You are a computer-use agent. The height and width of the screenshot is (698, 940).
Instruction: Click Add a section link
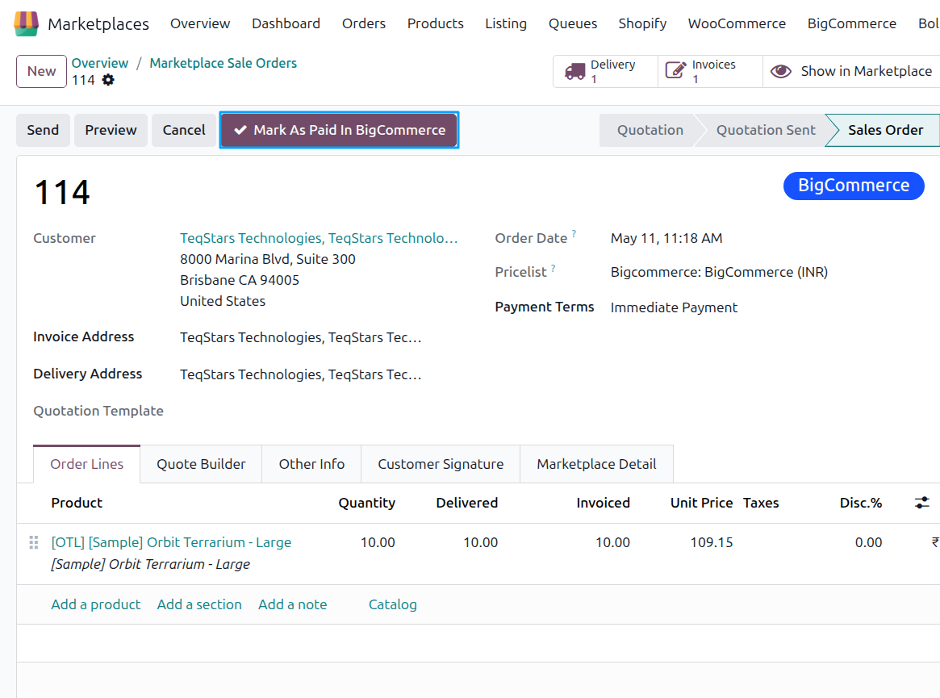click(199, 604)
